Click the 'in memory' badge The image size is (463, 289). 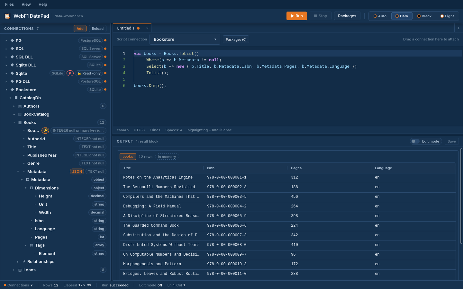click(167, 157)
